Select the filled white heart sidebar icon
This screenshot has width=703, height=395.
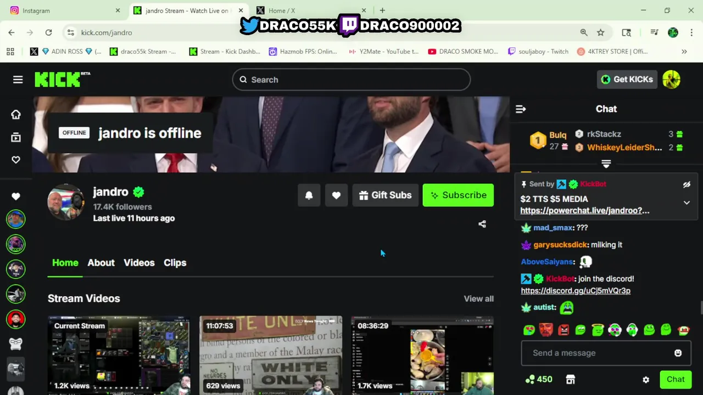pyautogui.click(x=16, y=196)
